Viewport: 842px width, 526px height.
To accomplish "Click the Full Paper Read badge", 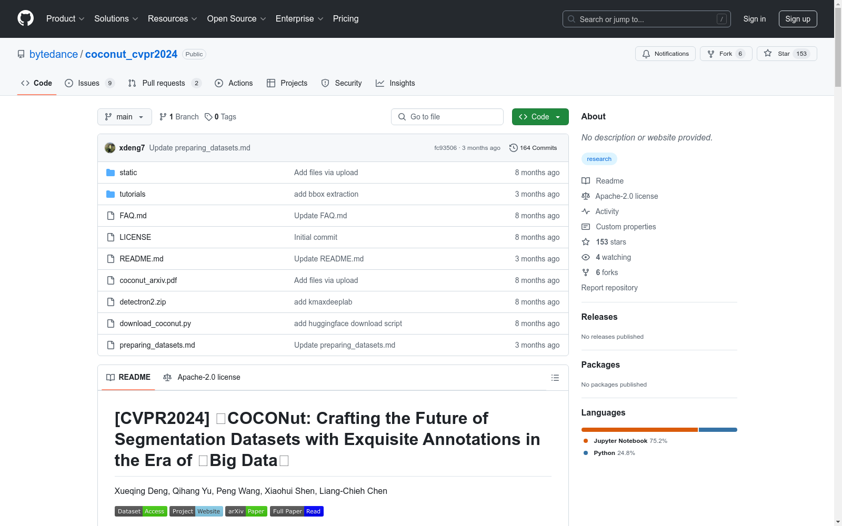I will (297, 511).
